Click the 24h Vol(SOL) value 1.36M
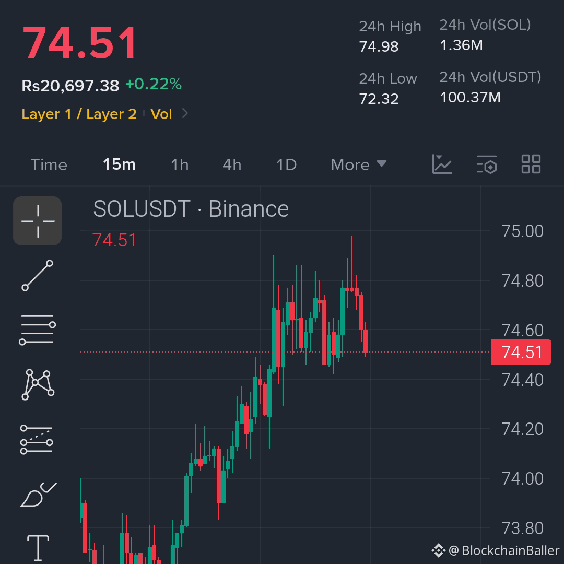The image size is (564, 564). [x=461, y=45]
